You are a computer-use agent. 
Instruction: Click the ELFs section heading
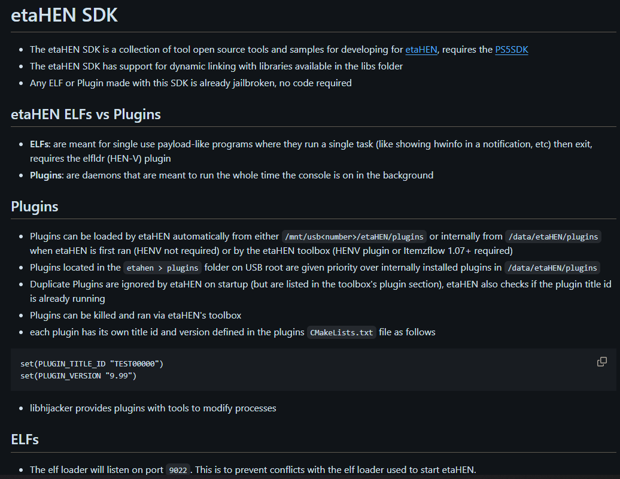(25, 439)
